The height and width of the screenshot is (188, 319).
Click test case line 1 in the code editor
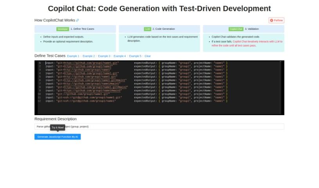coord(136,63)
